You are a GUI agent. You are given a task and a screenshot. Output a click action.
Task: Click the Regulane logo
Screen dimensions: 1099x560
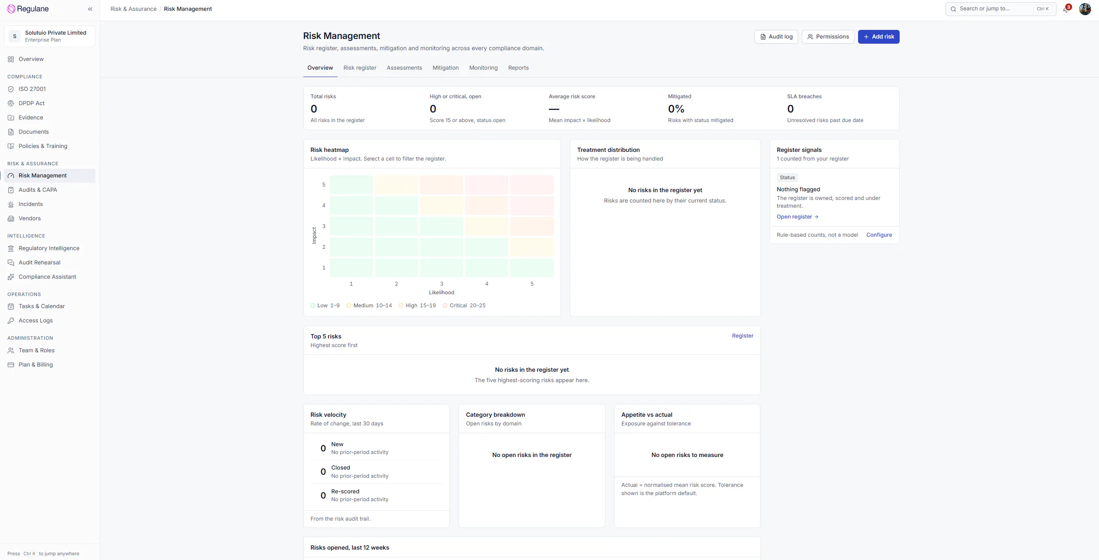28,9
